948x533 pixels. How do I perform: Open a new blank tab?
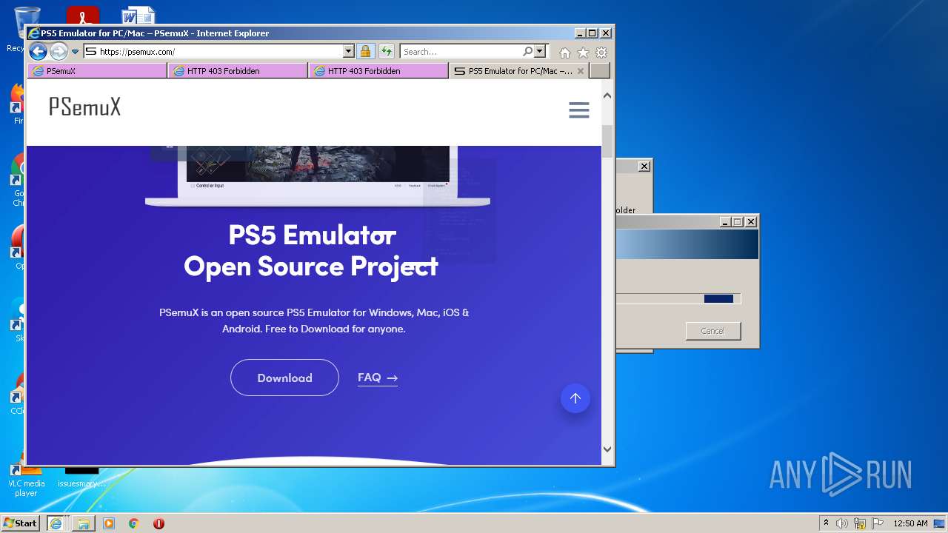600,71
